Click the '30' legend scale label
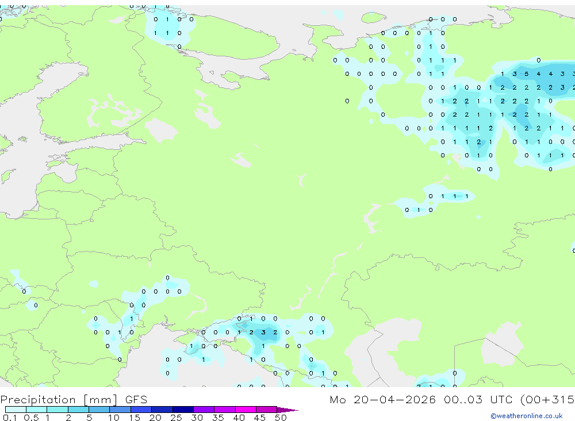Viewport: 575px width, 421px height. (x=197, y=418)
